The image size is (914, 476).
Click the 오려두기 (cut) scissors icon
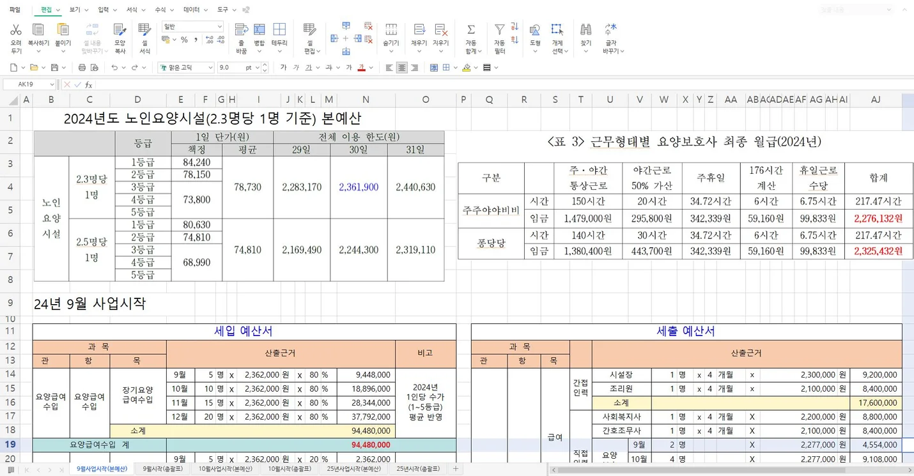[x=16, y=29]
